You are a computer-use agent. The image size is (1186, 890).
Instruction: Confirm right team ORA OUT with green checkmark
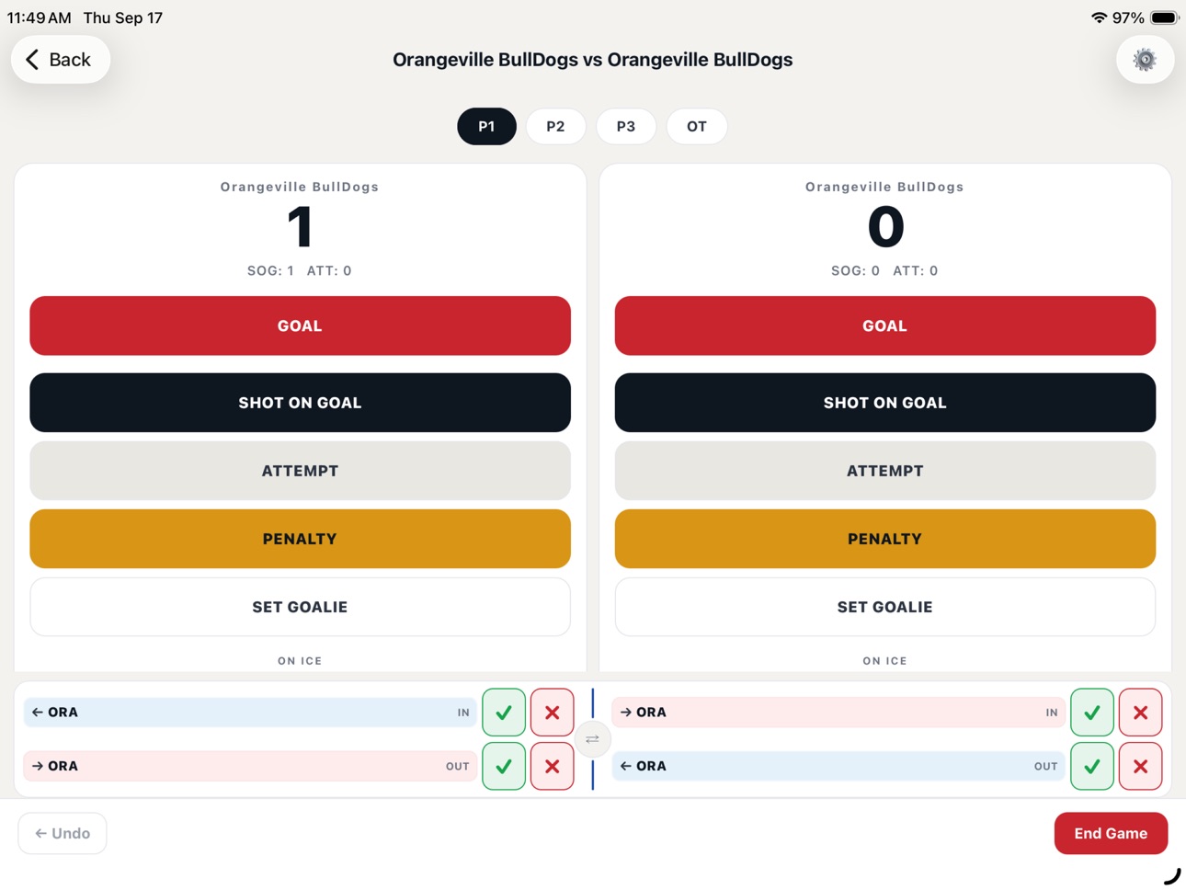click(x=1092, y=766)
